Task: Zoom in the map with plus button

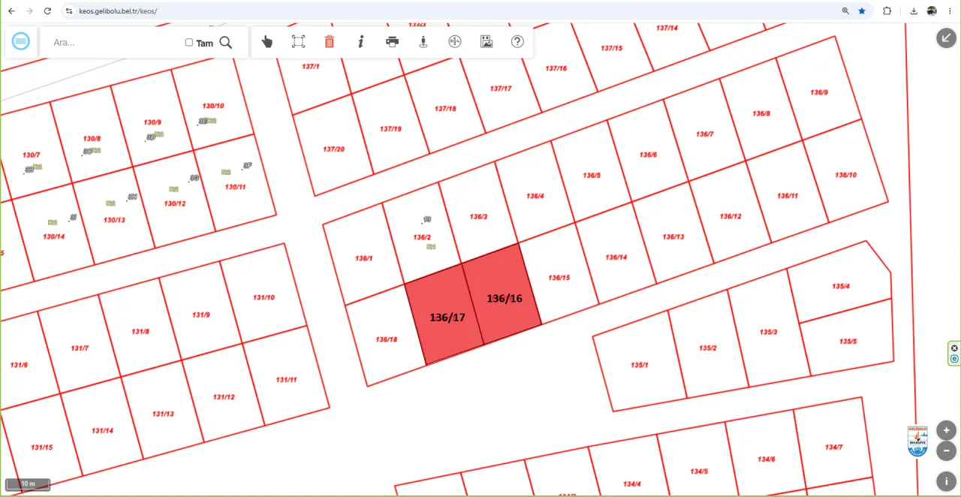Action: [x=946, y=431]
